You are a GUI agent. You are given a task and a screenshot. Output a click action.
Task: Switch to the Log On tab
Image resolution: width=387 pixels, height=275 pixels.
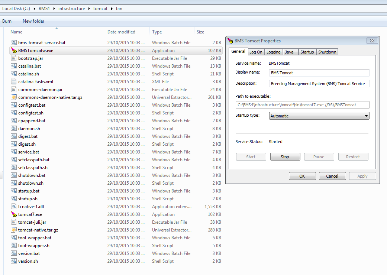coord(256,52)
